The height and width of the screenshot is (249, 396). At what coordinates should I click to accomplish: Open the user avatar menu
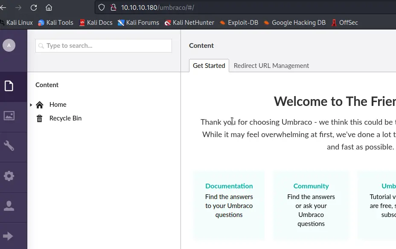pyautogui.click(x=9, y=46)
